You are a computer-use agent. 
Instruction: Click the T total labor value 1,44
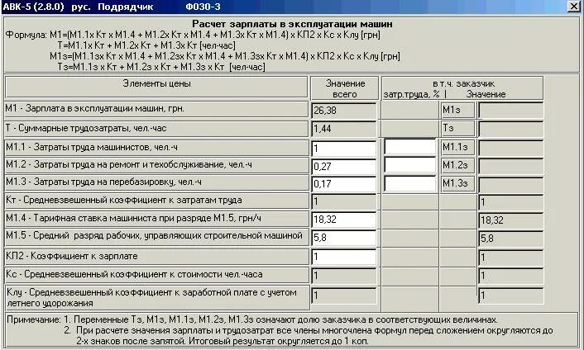[344, 129]
